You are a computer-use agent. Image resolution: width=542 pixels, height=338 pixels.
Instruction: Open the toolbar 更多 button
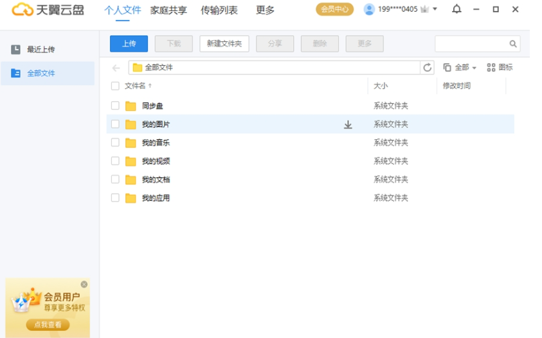(365, 44)
